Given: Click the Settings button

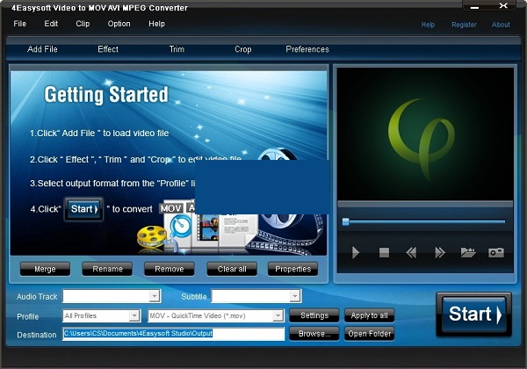Looking at the screenshot, I should pos(314,315).
